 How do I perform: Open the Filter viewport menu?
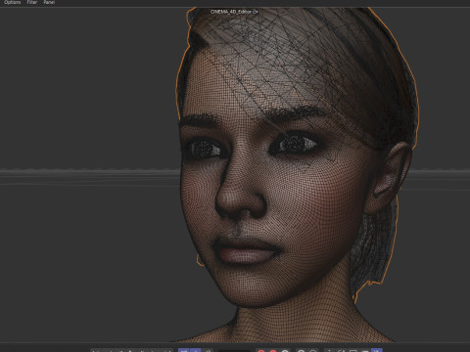point(32,2)
